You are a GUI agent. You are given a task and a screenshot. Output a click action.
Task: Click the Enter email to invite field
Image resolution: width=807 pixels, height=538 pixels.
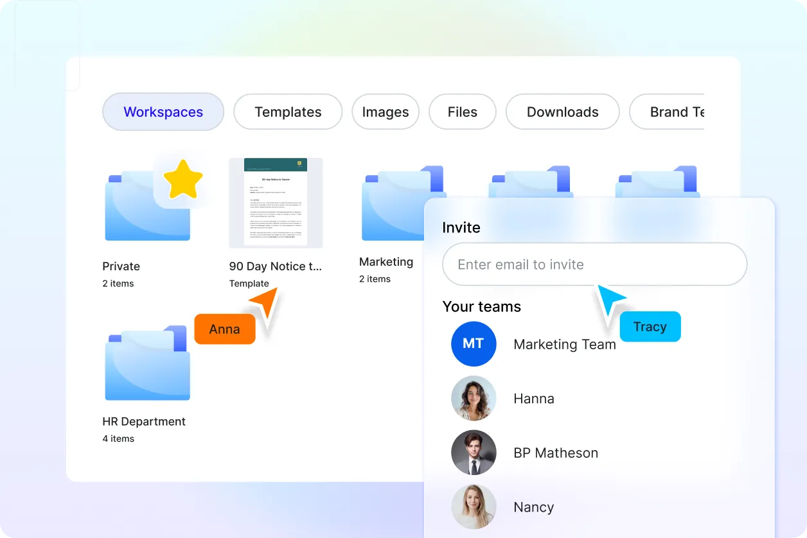click(594, 265)
